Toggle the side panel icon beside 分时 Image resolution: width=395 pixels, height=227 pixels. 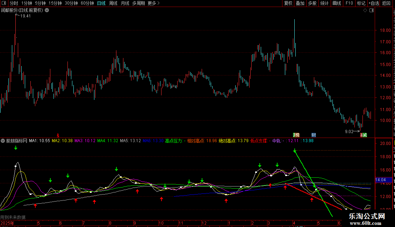(4, 3)
